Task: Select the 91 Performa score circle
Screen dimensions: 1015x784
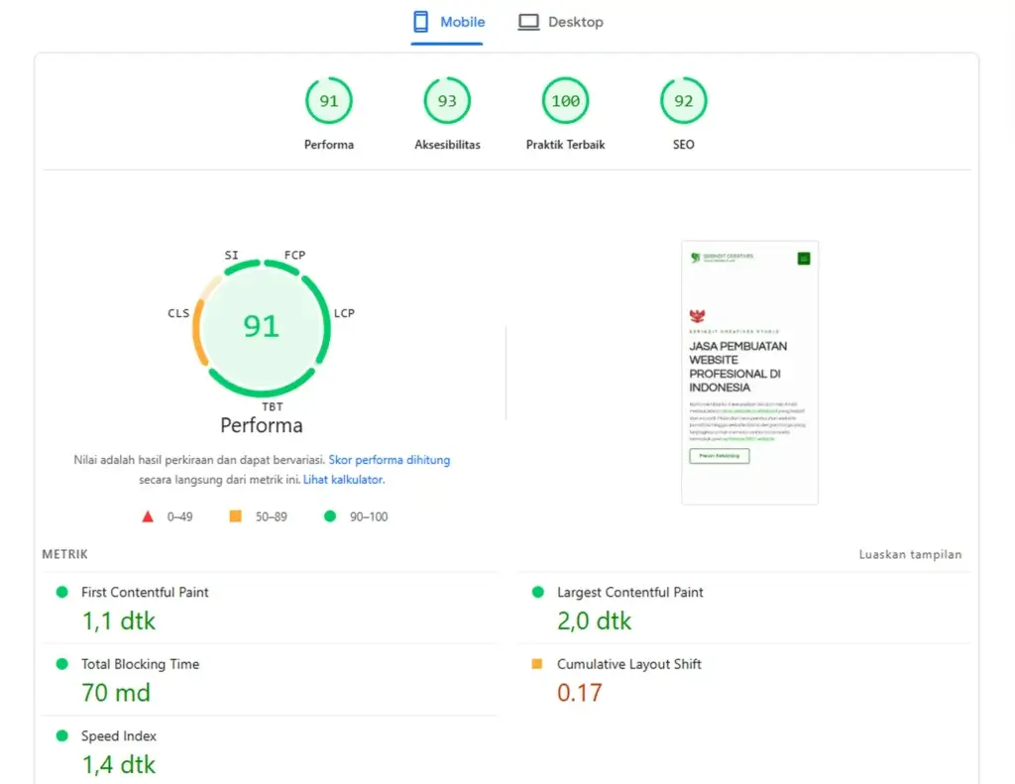Action: (x=328, y=100)
